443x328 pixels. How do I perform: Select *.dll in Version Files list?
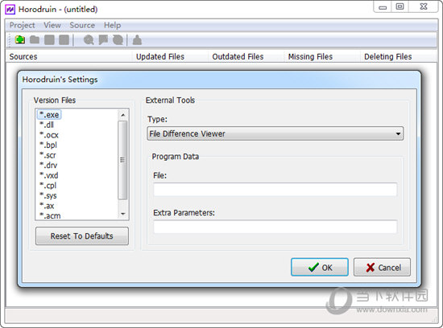tap(47, 125)
